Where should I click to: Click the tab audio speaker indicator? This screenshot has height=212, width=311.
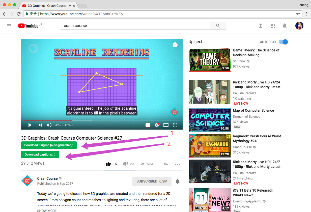(x=70, y=6)
